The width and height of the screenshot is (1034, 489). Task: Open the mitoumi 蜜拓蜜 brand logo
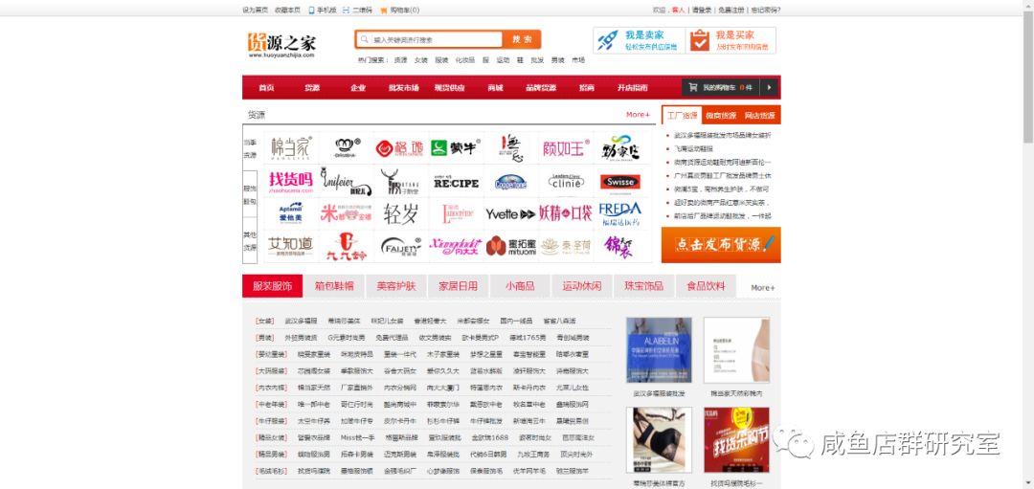(x=510, y=247)
